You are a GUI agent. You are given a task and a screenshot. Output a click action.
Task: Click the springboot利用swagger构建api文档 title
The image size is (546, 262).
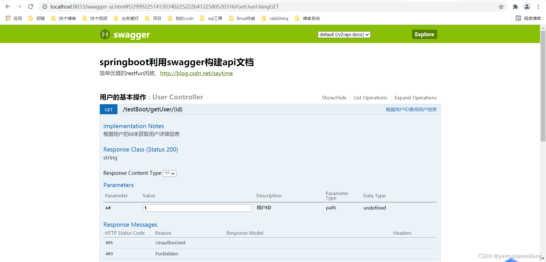click(177, 62)
